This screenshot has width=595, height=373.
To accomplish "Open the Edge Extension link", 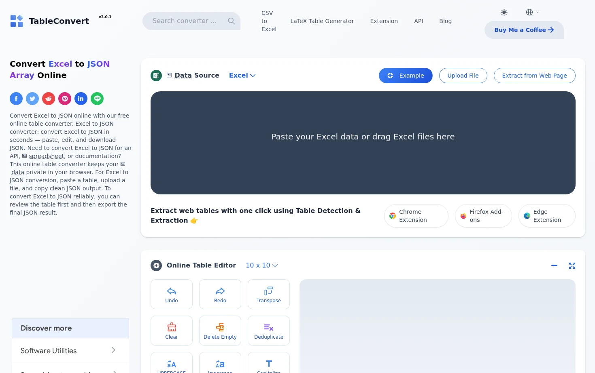I will [x=547, y=216].
